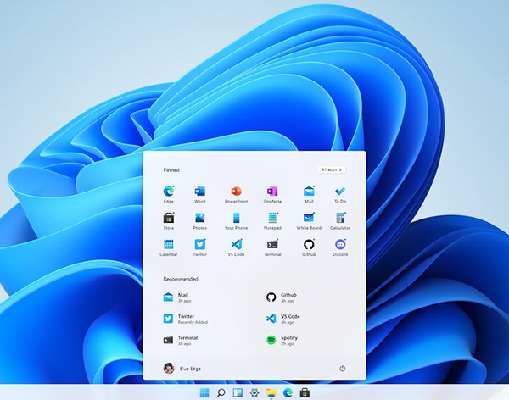Launch the Your Phone app
This screenshot has height=400, width=509.
[x=237, y=221]
